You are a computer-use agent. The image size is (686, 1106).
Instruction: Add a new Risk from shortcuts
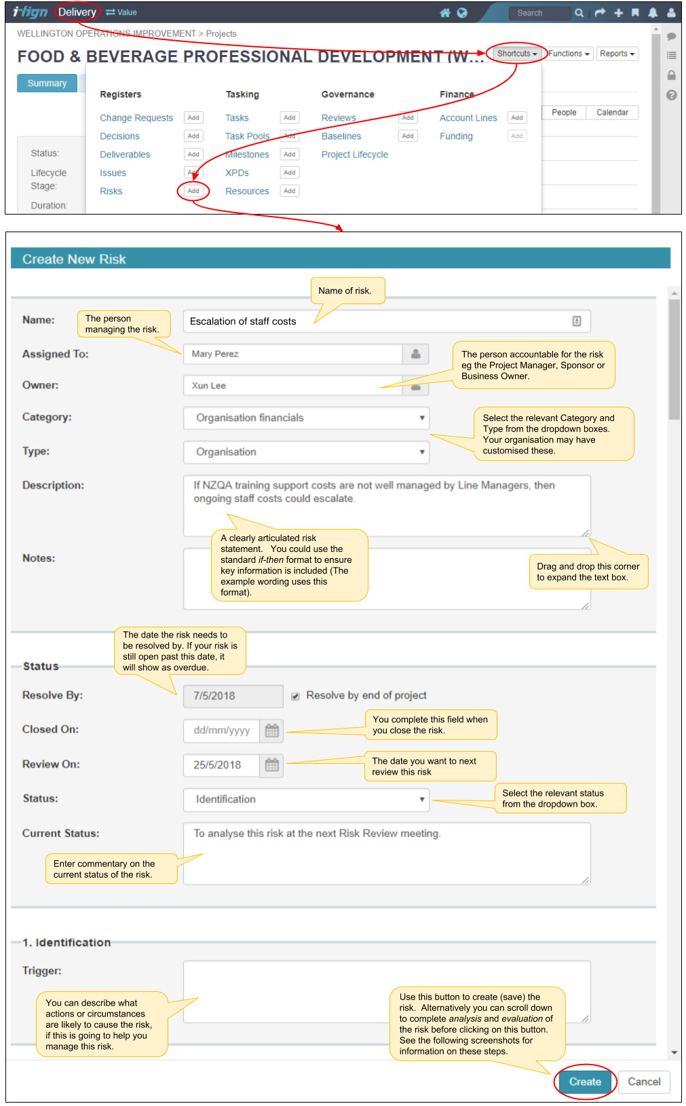click(193, 191)
